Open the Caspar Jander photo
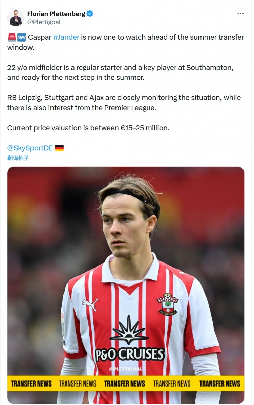The width and height of the screenshot is (254, 405). pyautogui.click(x=126, y=285)
